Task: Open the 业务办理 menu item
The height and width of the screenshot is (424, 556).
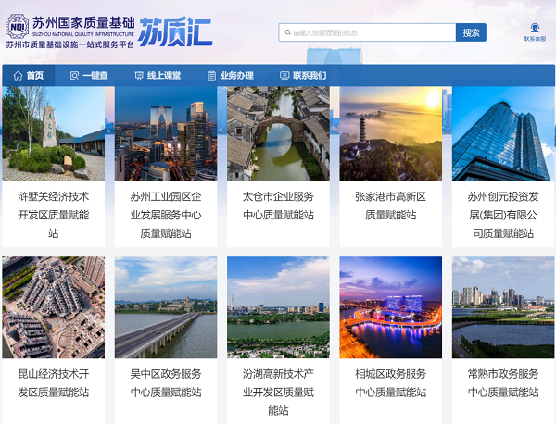Action: pos(231,75)
